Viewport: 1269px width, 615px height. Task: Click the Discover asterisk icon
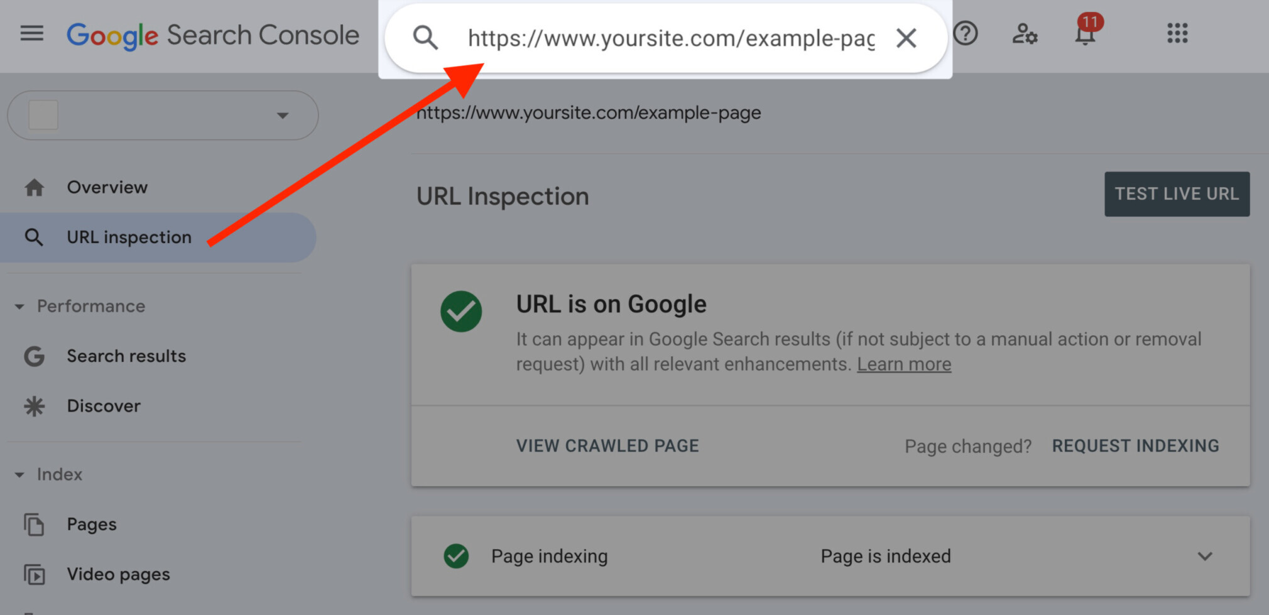35,406
